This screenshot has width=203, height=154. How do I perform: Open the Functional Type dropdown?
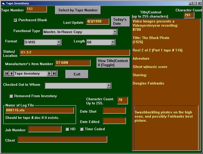point(115,32)
